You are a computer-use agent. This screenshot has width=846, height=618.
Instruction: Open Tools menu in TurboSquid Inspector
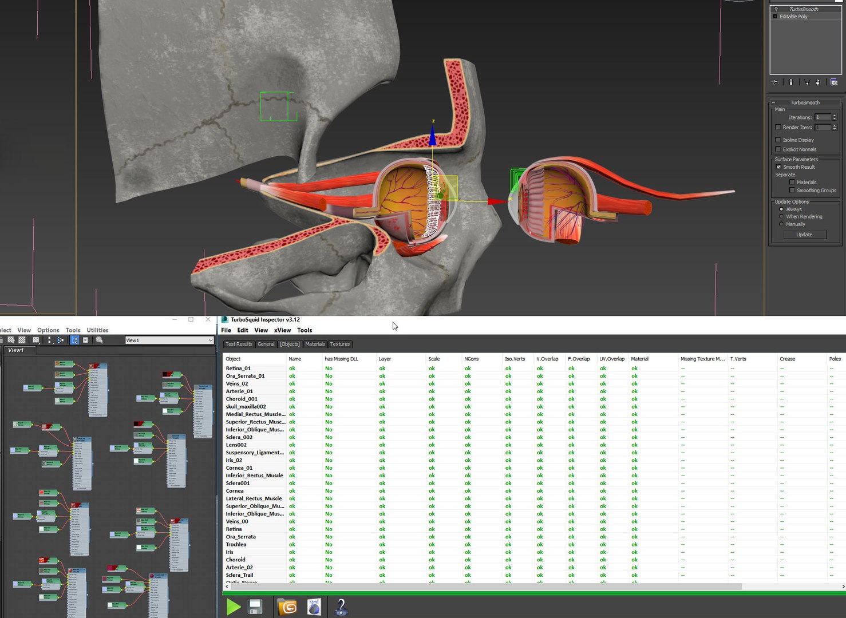(305, 330)
